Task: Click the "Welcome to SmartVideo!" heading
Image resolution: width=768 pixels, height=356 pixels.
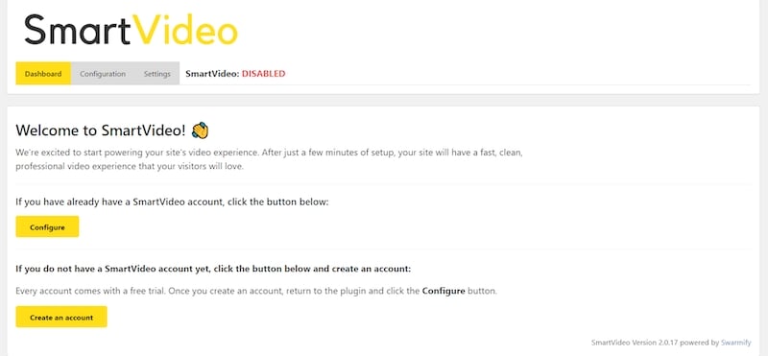Action: (101, 131)
